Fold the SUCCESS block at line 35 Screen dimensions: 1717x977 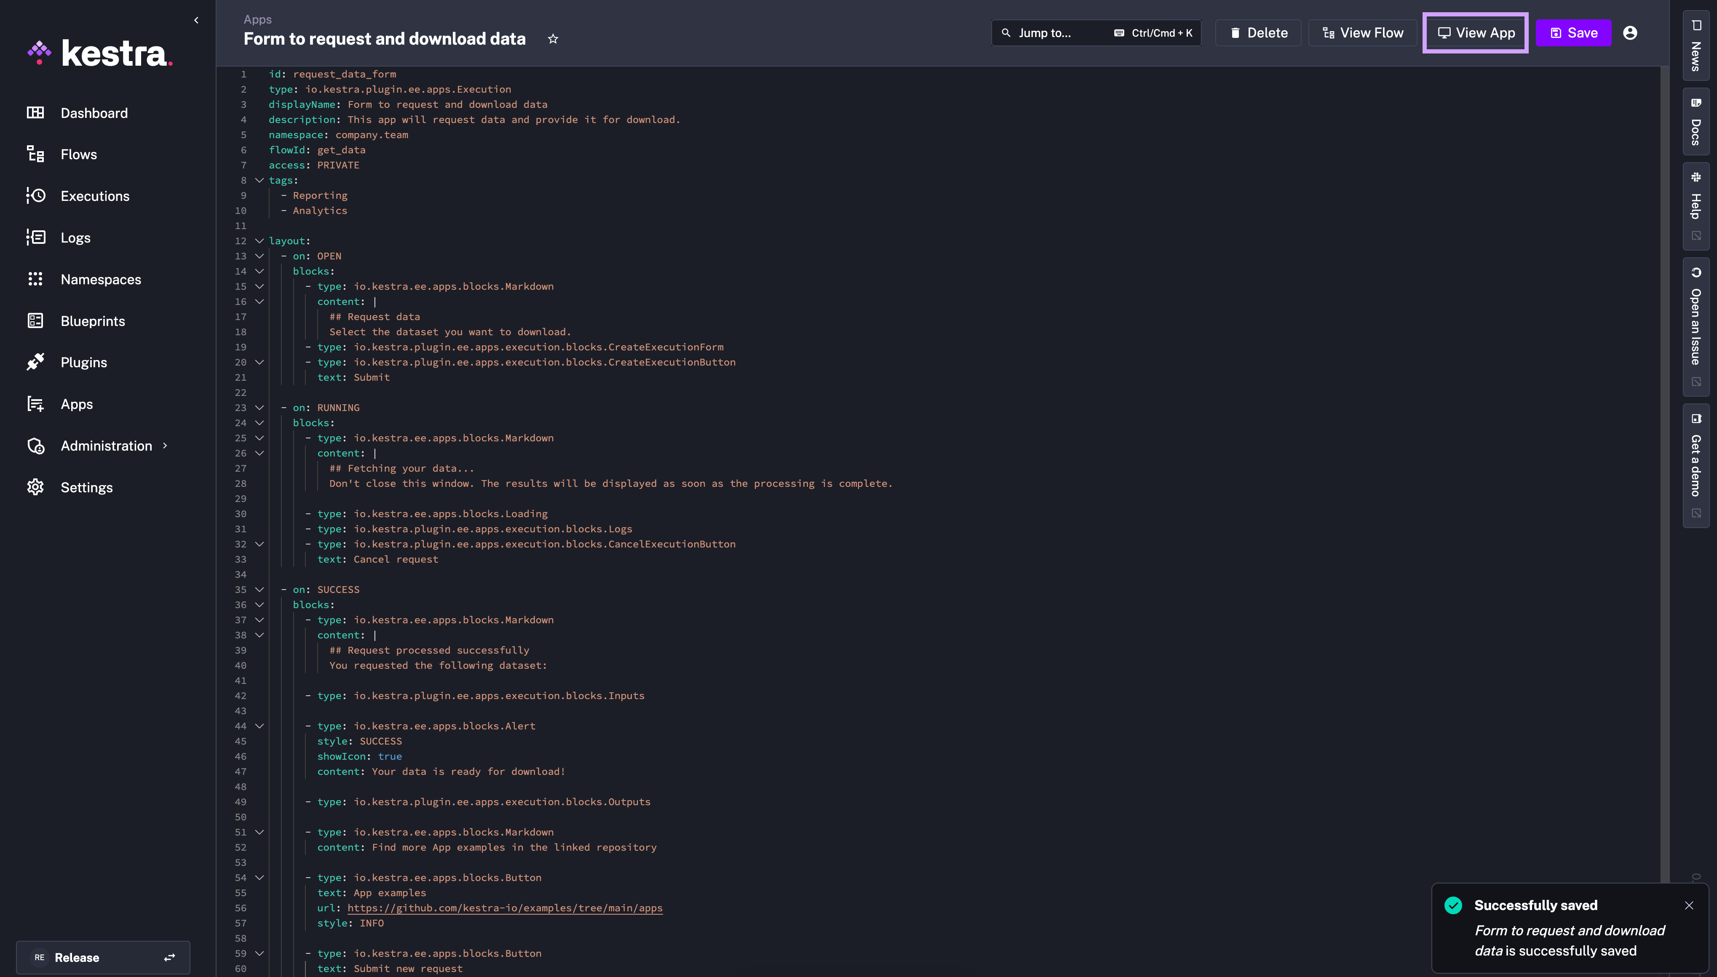point(259,589)
